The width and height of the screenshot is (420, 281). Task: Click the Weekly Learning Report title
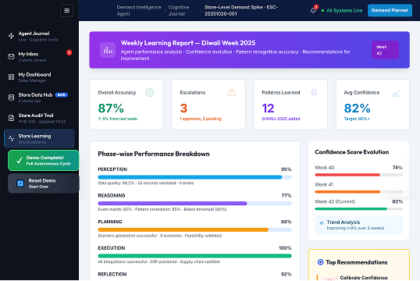[188, 43]
